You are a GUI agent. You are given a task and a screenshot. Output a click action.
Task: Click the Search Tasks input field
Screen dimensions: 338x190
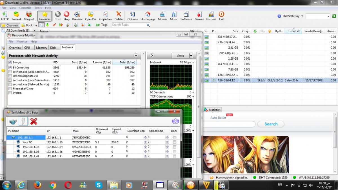pos(129,25)
